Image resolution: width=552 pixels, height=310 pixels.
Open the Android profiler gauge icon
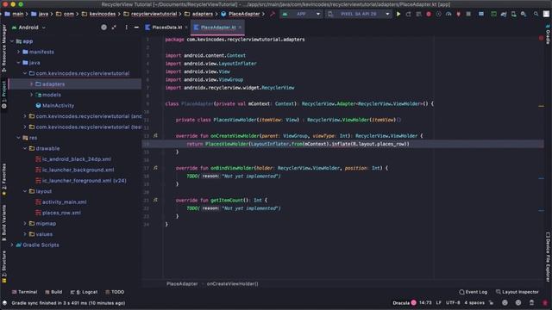click(448, 14)
